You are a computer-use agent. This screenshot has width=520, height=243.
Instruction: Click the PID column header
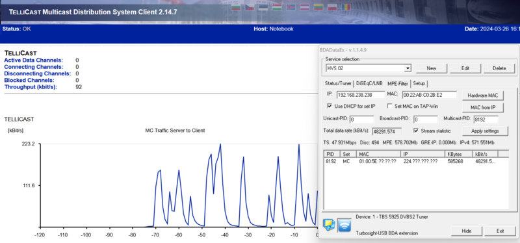(332, 154)
